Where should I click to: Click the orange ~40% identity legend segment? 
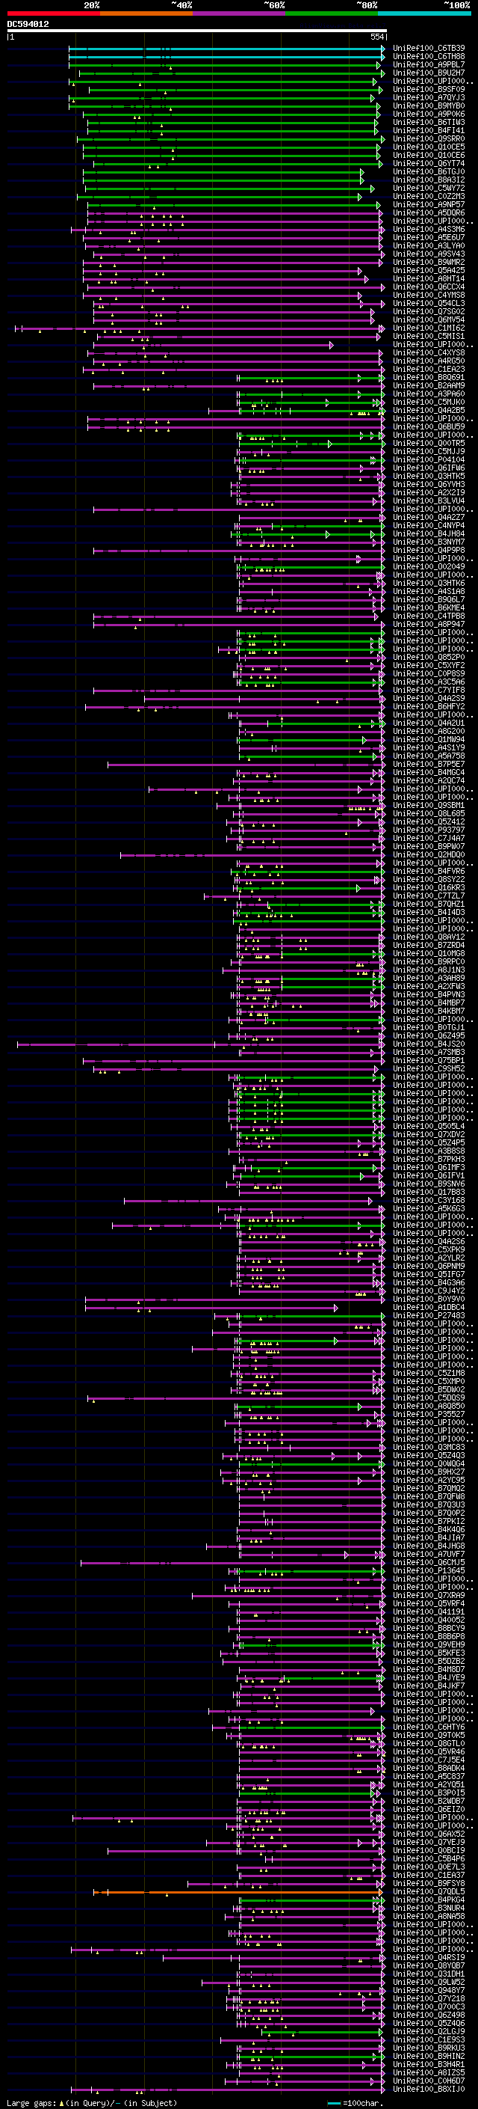tap(146, 13)
